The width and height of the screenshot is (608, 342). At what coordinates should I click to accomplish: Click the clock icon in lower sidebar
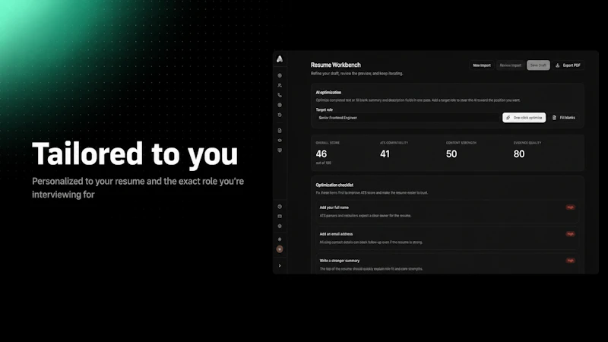[280, 207]
